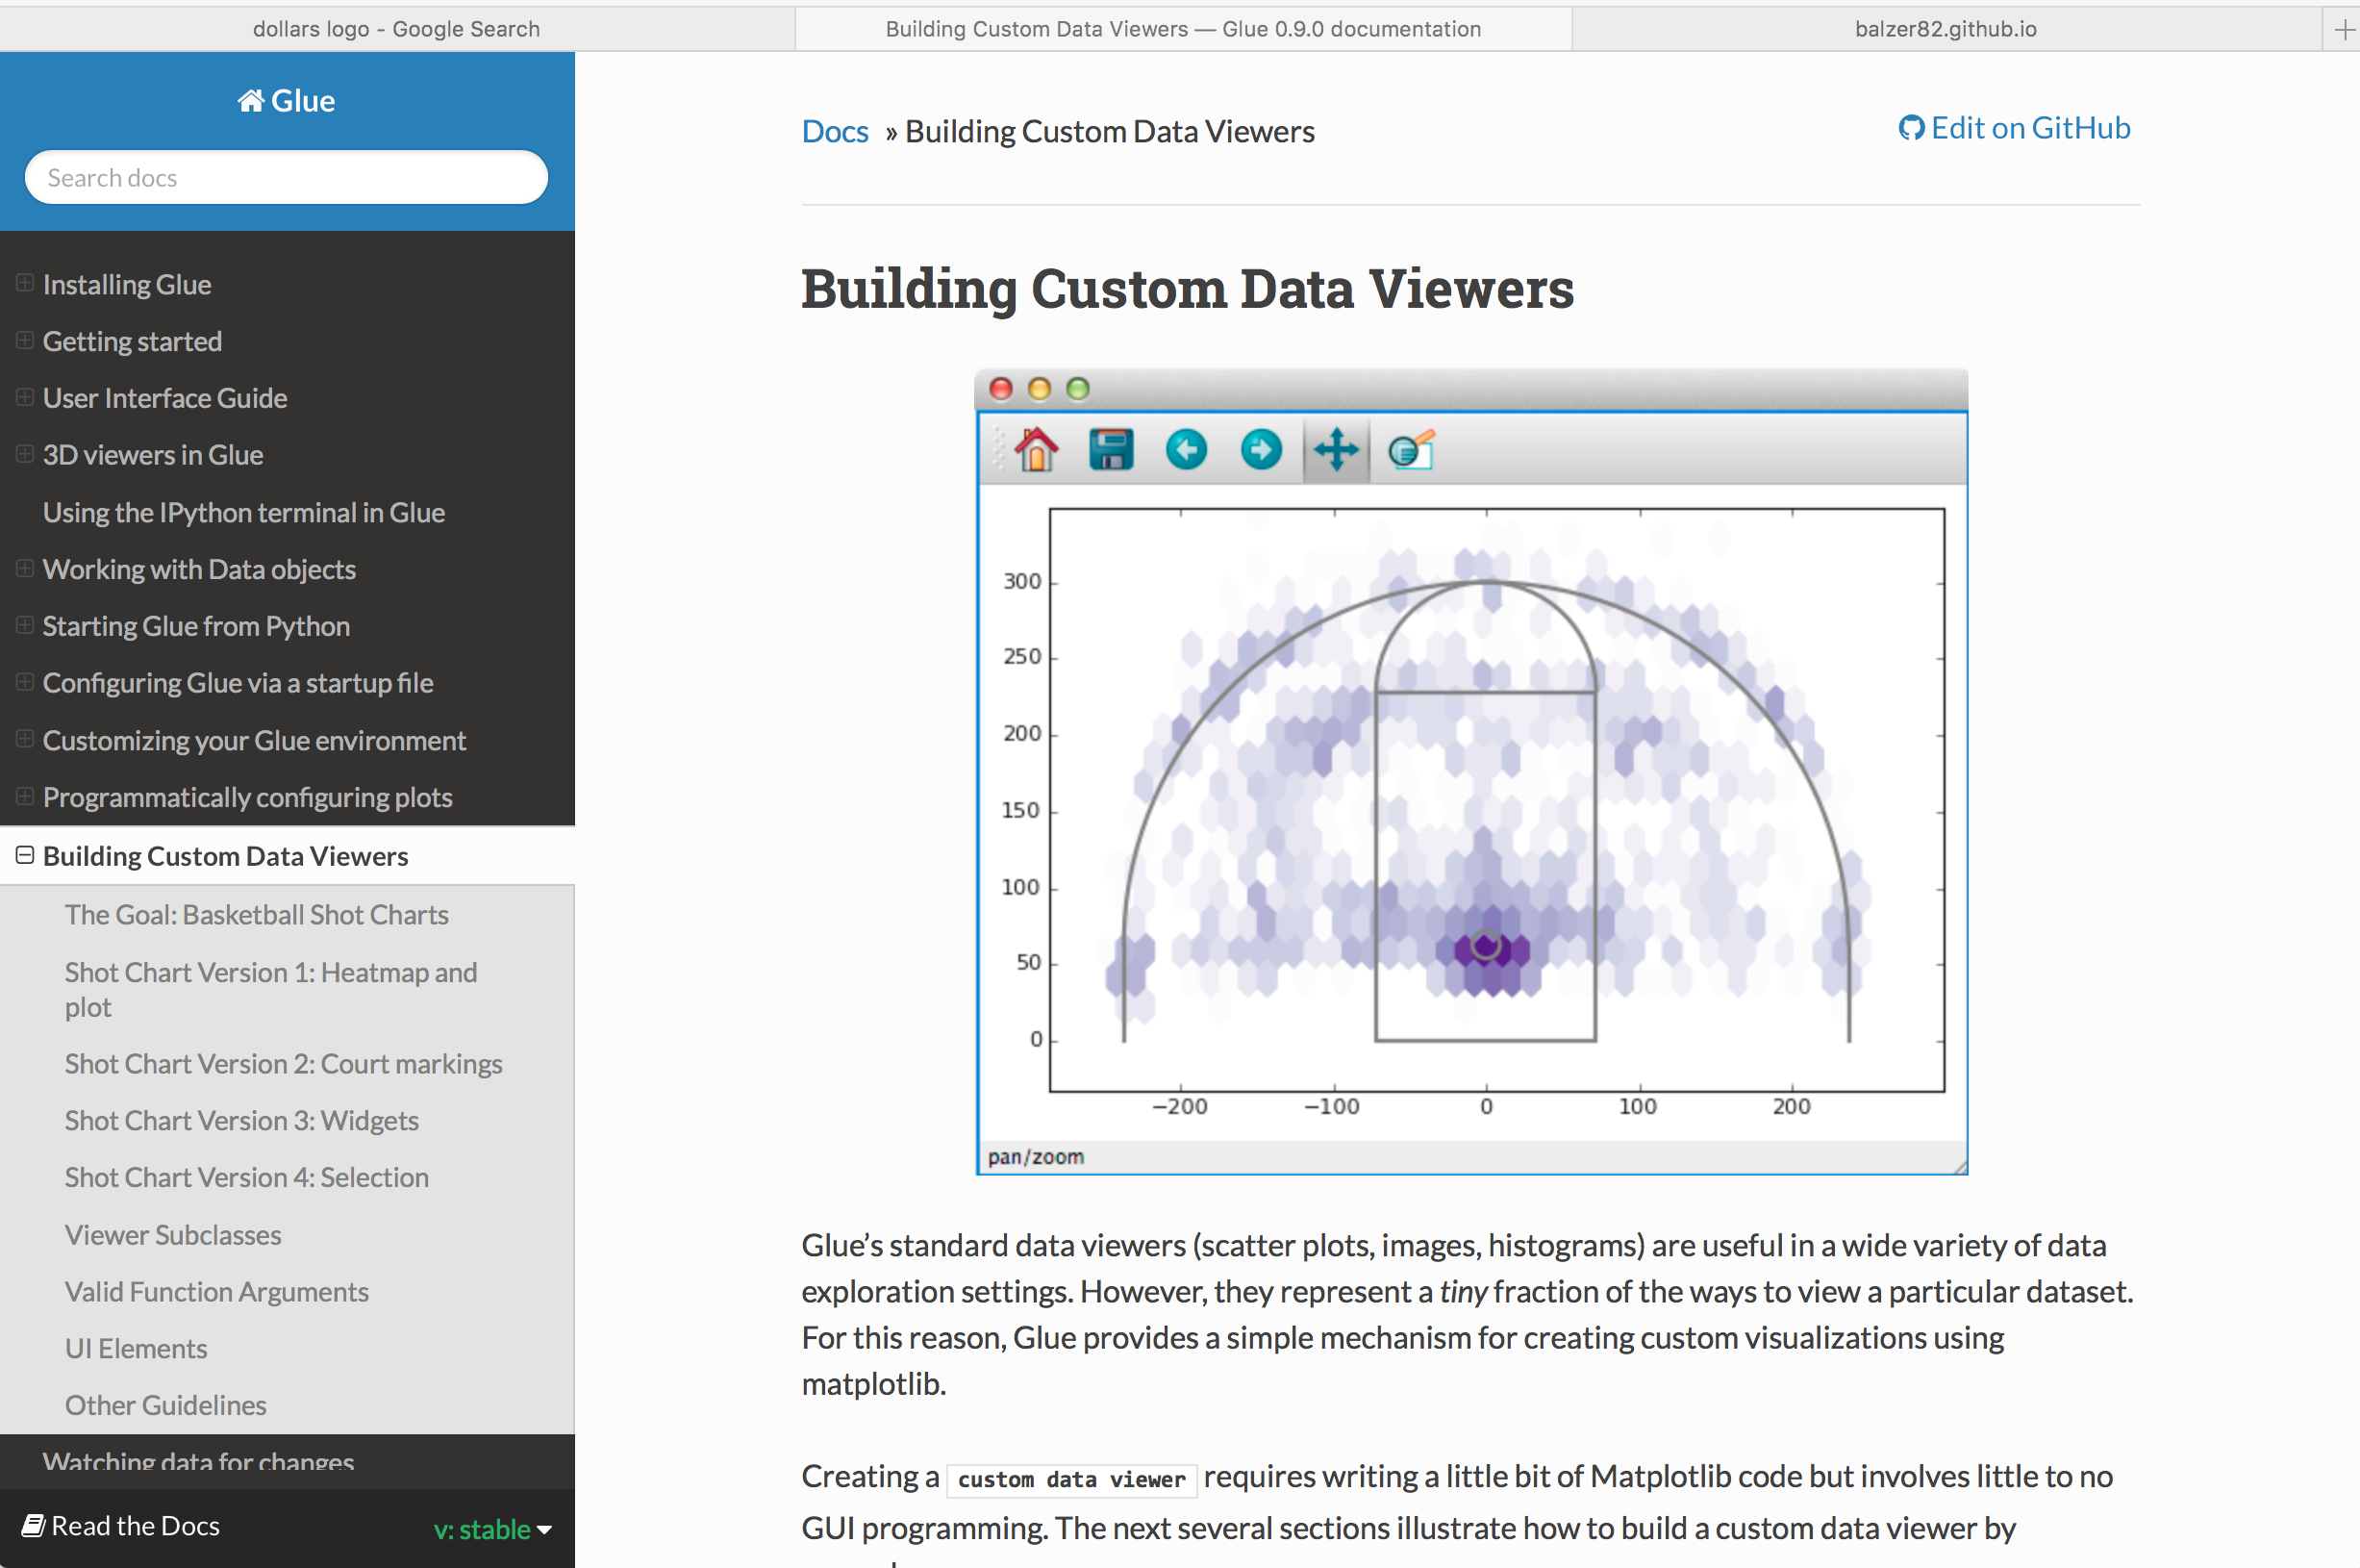Expand the Installing Glue section
2360x1568 pixels.
click(25, 284)
